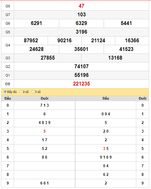Select G4 number 35601

click(81, 49)
